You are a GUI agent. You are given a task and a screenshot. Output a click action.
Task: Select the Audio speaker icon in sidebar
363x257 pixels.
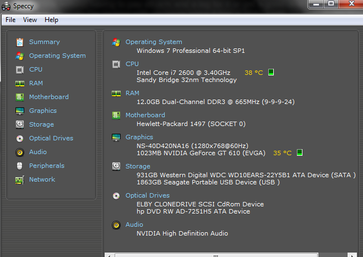pos(20,152)
